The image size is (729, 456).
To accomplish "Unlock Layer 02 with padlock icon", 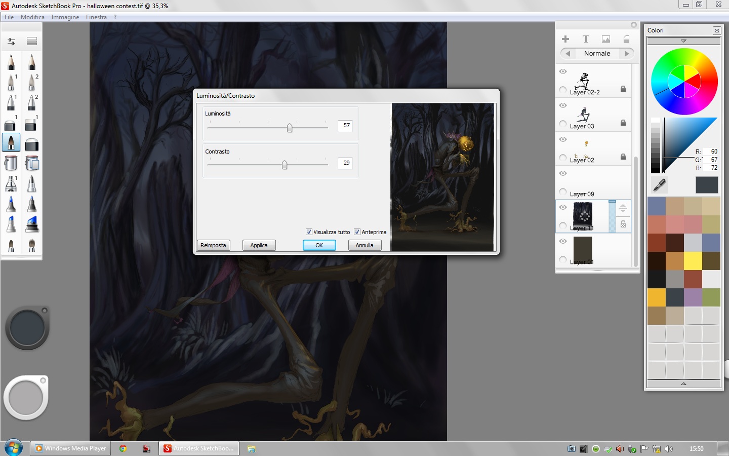I will pyautogui.click(x=623, y=157).
